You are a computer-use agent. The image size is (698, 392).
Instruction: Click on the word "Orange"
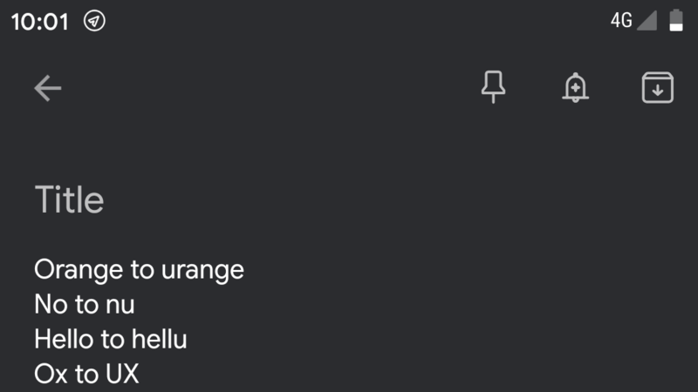click(79, 270)
